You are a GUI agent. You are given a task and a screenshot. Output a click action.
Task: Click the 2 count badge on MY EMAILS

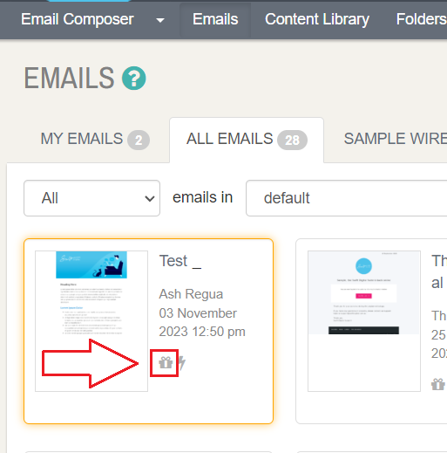139,141
